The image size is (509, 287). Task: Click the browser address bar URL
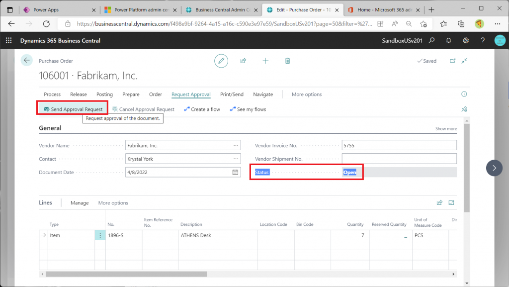pos(224,24)
